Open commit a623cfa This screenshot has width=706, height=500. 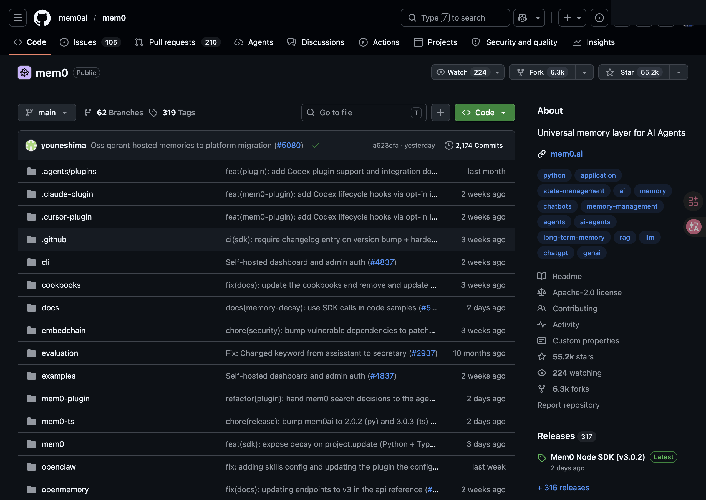click(x=385, y=145)
